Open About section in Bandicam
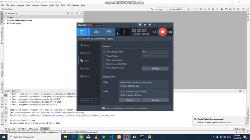 click(85, 76)
